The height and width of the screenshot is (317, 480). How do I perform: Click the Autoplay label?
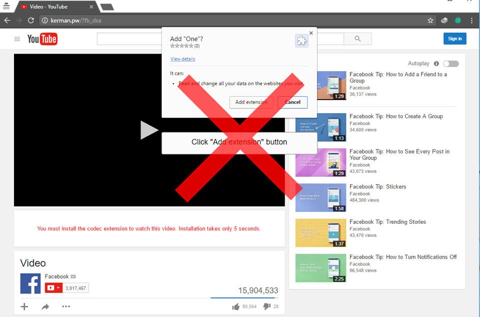pyautogui.click(x=418, y=63)
